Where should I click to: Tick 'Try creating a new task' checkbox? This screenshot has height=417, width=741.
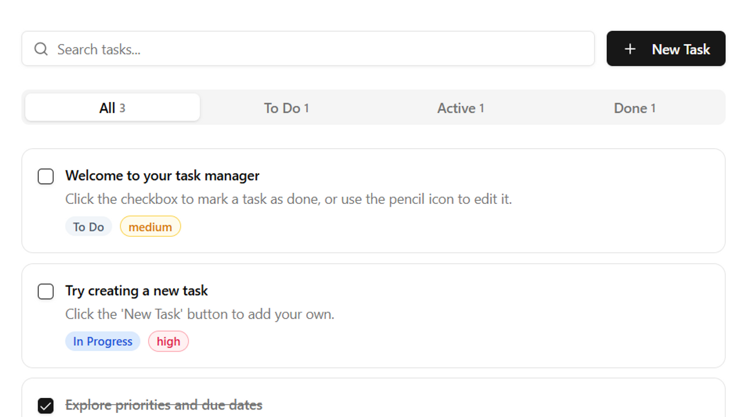click(46, 291)
